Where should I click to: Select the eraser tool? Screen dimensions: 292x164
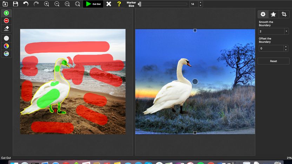pos(6,28)
